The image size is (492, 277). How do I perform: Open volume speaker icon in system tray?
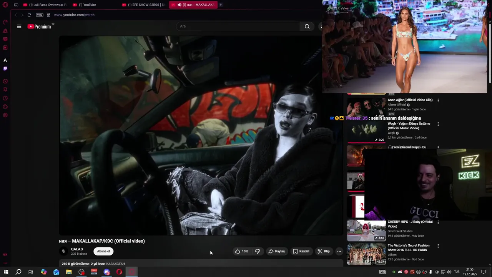tap(449, 272)
